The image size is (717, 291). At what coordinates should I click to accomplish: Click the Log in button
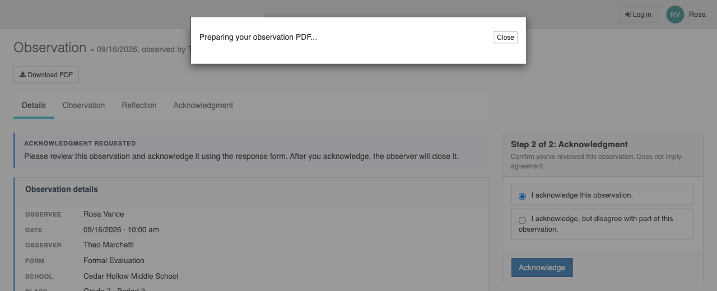pyautogui.click(x=638, y=15)
